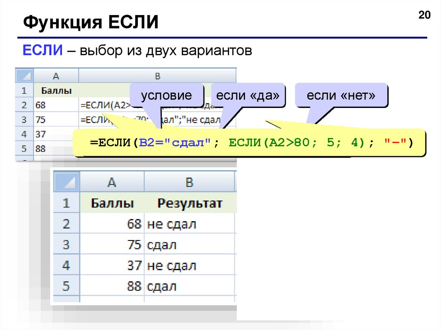Click cell 68 in the formula spreadsheet
This screenshot has width=441, height=330.
(x=56, y=105)
